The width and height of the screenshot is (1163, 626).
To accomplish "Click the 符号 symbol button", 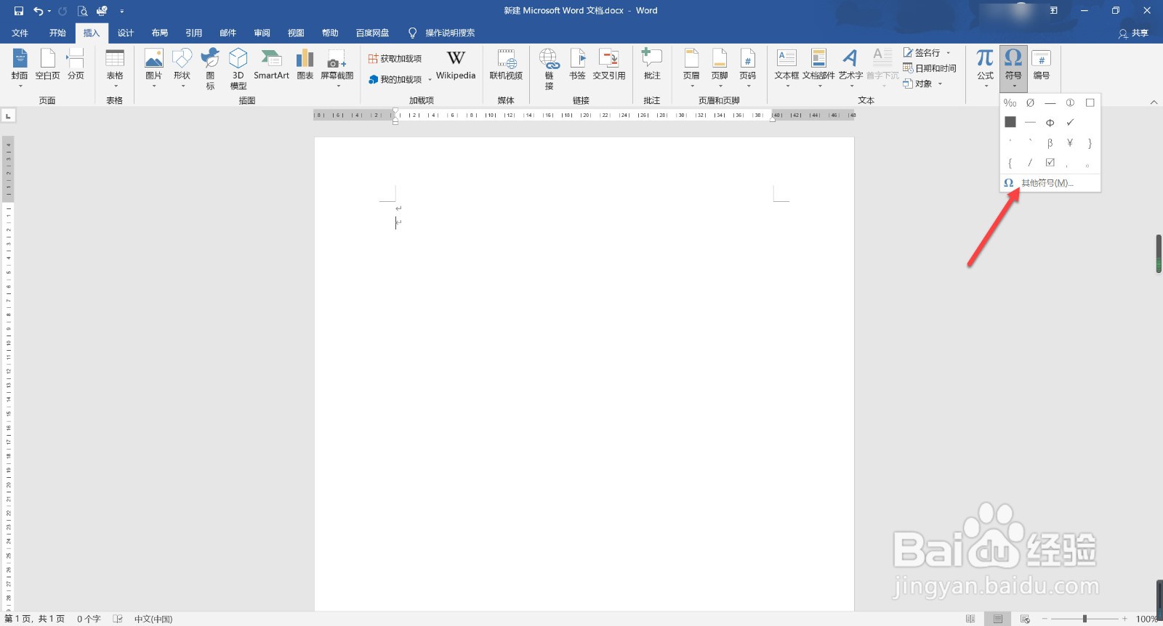I will coord(1013,68).
